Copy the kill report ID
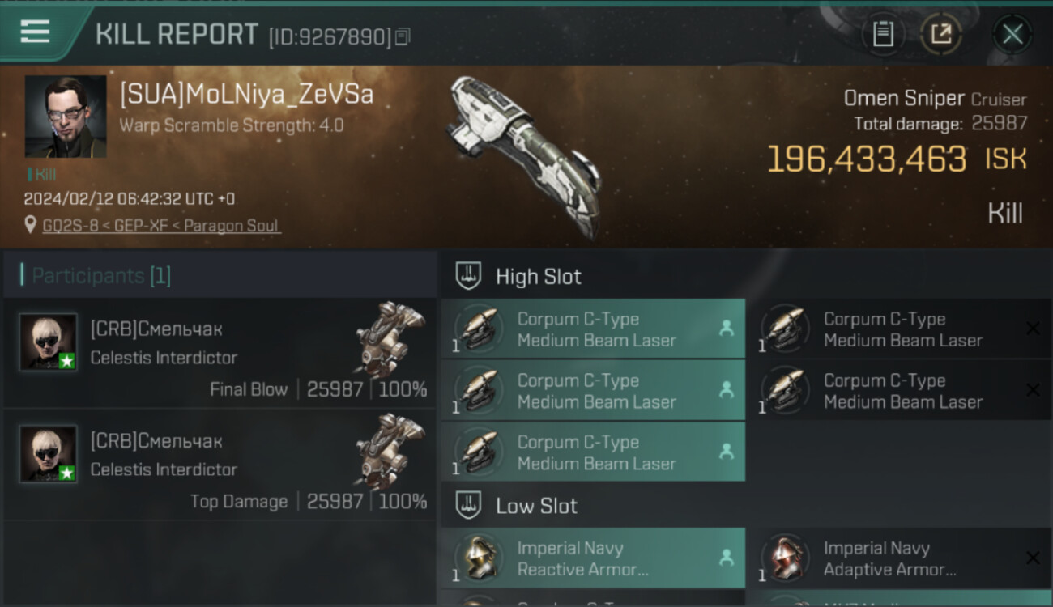Screen dimensions: 1053x607 click(x=403, y=36)
